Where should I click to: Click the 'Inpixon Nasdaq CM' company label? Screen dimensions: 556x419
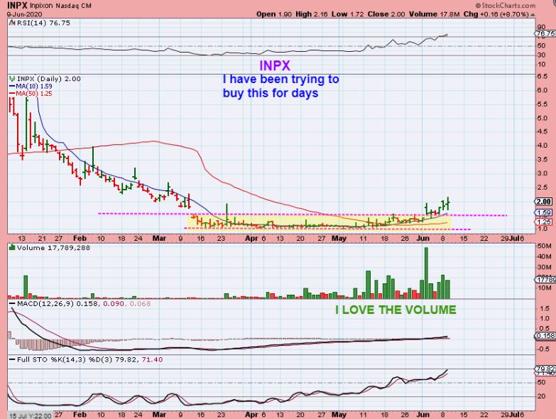(x=60, y=6)
